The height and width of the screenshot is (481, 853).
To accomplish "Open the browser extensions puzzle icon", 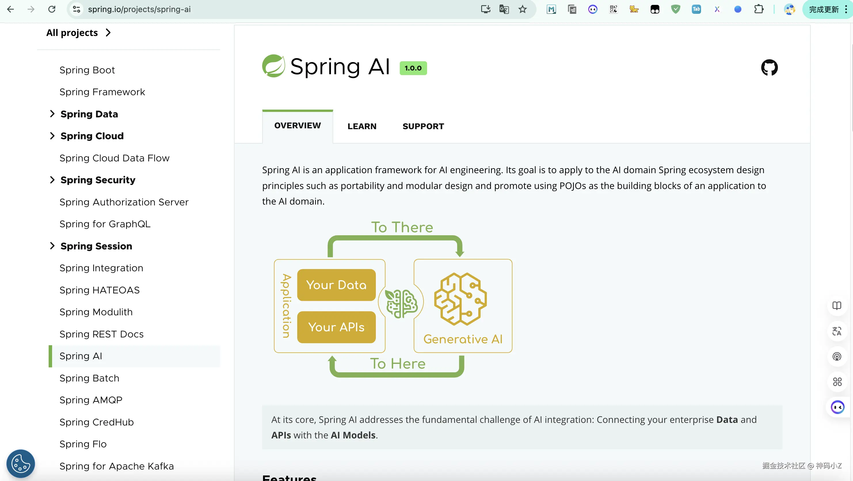I will 759,9.
